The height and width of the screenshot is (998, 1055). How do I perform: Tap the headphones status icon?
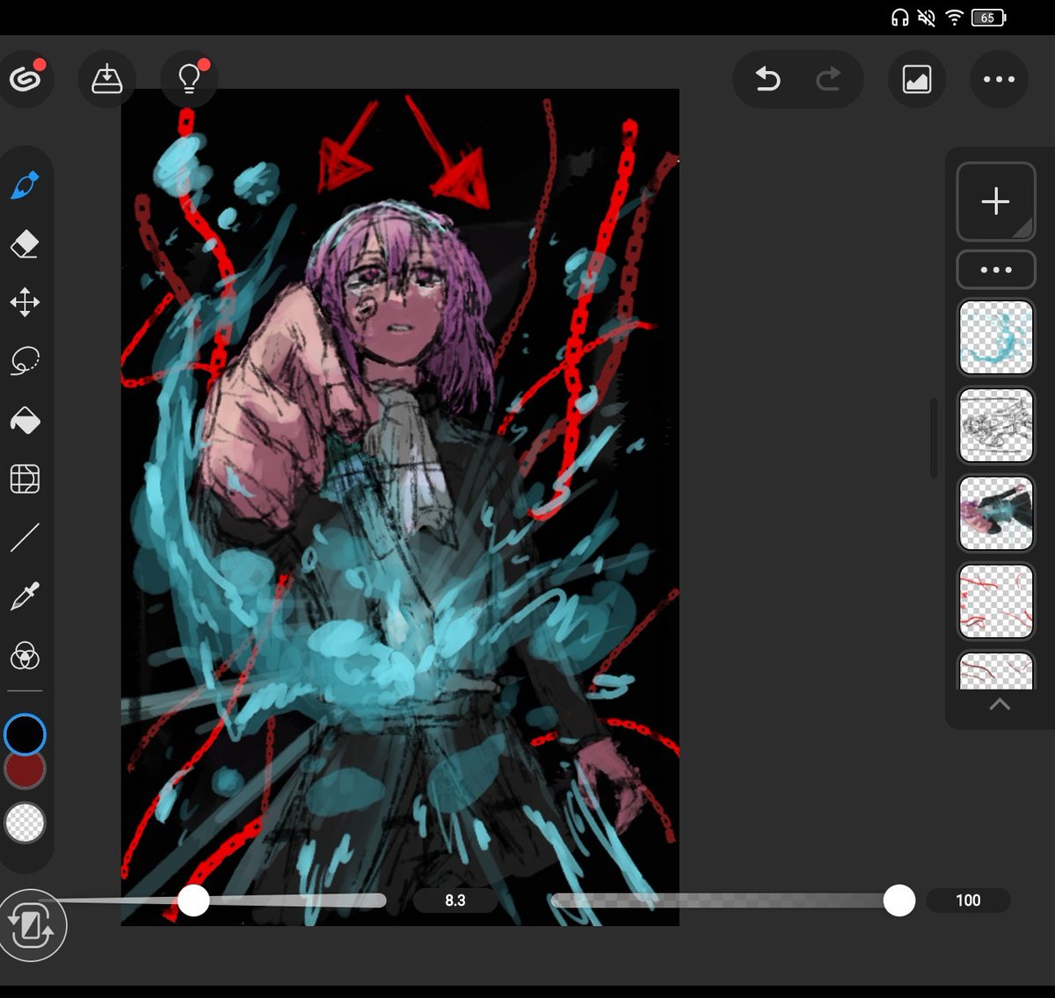click(x=899, y=18)
